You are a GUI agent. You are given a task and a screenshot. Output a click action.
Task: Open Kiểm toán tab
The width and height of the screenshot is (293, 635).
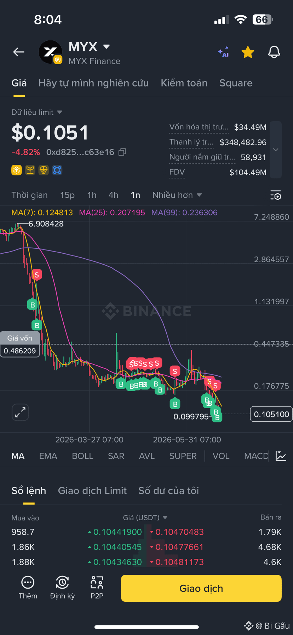pyautogui.click(x=184, y=83)
